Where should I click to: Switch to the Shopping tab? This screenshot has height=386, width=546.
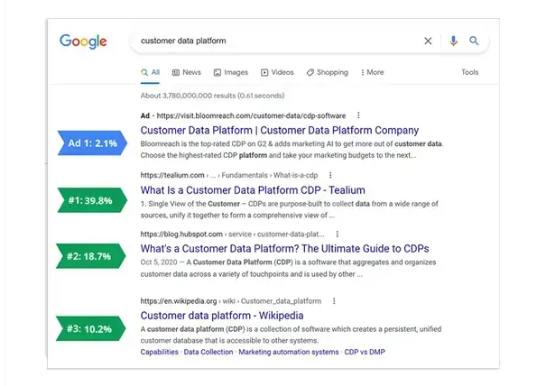[327, 72]
